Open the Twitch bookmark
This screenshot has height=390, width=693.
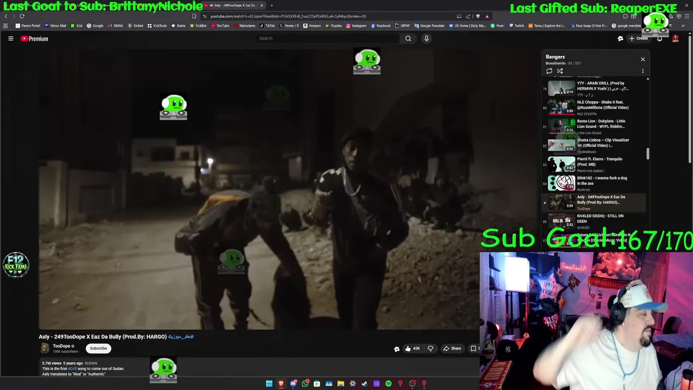point(517,25)
